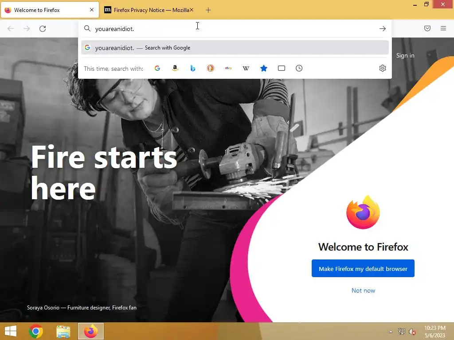The width and height of the screenshot is (454, 340).
Task: Open a new tab with plus button
Action: (208, 10)
